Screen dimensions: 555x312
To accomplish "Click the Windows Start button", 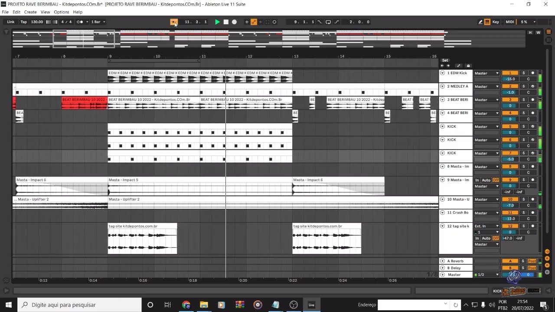I will pos(8,305).
